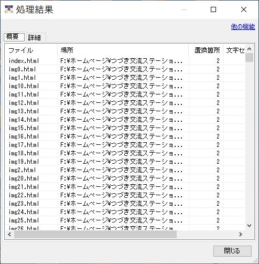Select the img23.html row
Image resolution: width=259 pixels, height=264 pixels.
tap(125, 204)
